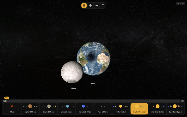Open the play speed animation icon
This screenshot has height=117, width=187.
[90, 6]
